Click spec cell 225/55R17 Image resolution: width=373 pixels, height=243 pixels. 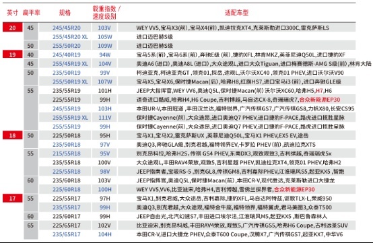click(67, 199)
